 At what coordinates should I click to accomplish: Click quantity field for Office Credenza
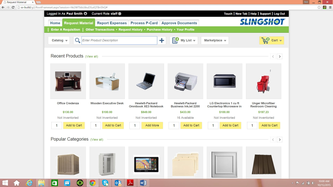[57, 125]
